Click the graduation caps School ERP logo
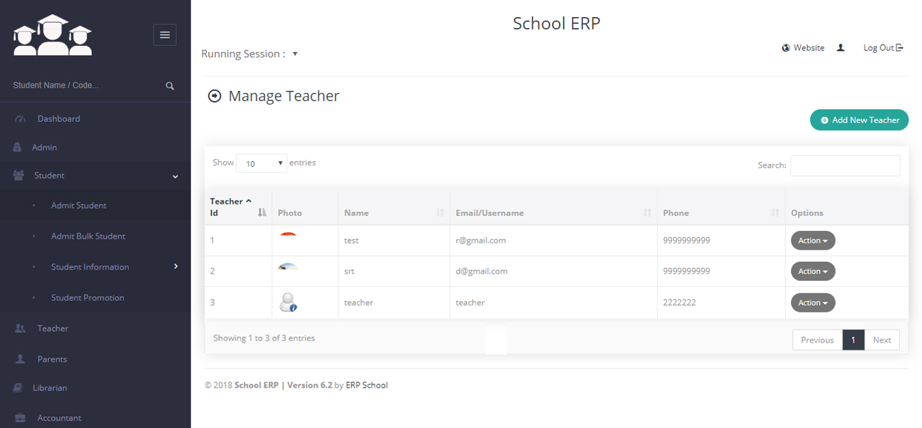The image size is (922, 428). (53, 36)
